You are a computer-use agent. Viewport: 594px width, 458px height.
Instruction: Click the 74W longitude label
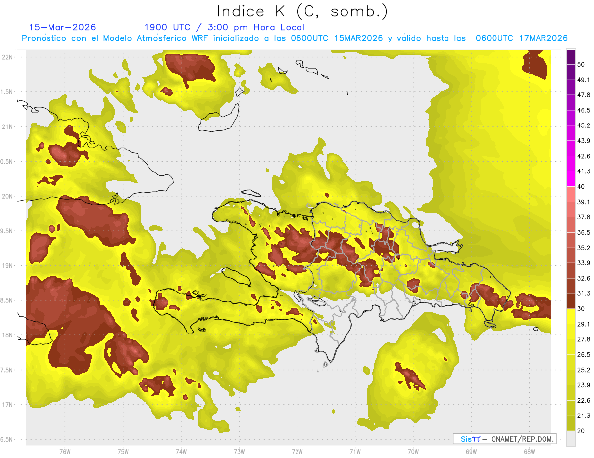[x=181, y=452]
